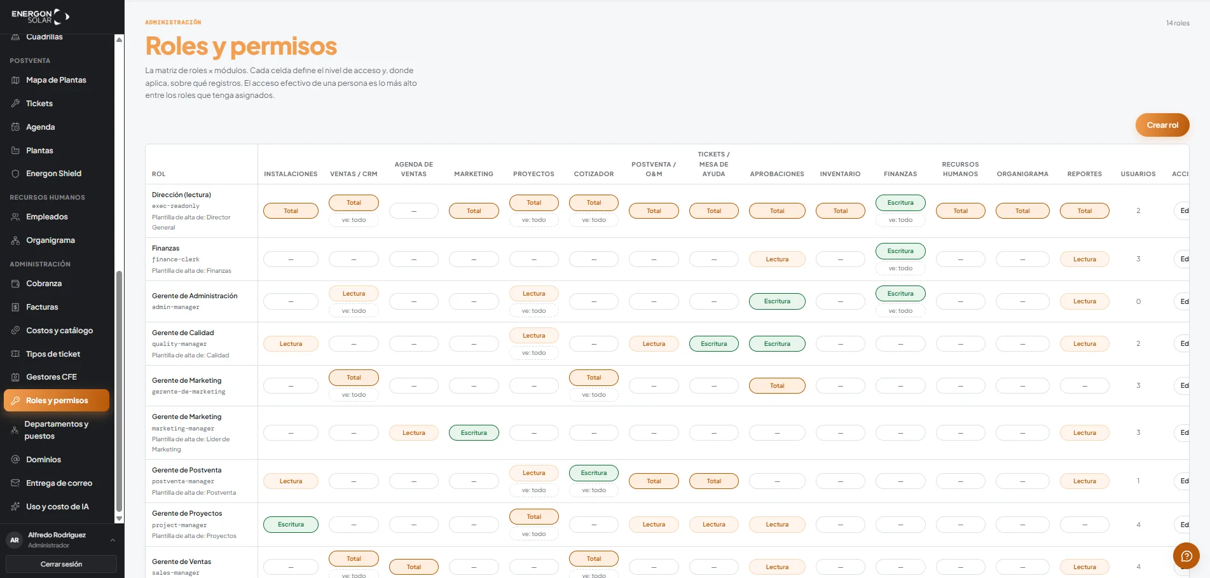Select the Entrega de correo envelope icon
Screen dimensions: 1210x578
pos(15,483)
